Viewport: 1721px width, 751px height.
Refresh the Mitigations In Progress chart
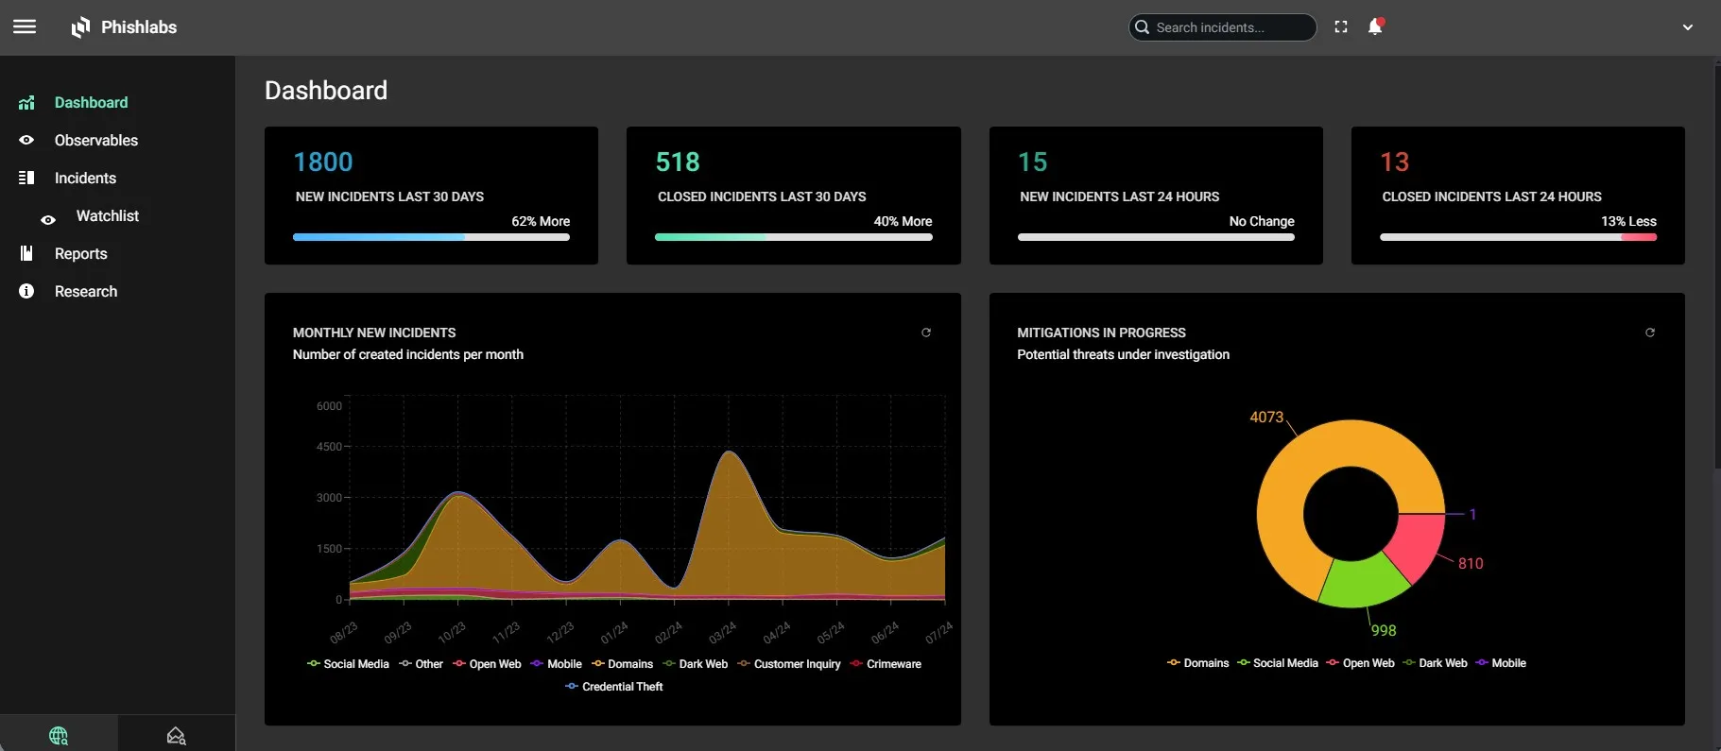coord(1649,333)
